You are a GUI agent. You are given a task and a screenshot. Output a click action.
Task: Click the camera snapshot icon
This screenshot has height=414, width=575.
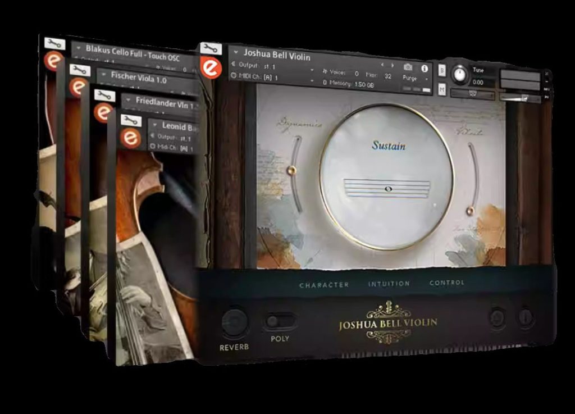click(408, 67)
